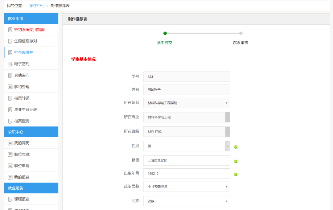Expand the 民族 dropdown showing 汉族
This screenshot has width=333, height=210.
[x=187, y=201]
